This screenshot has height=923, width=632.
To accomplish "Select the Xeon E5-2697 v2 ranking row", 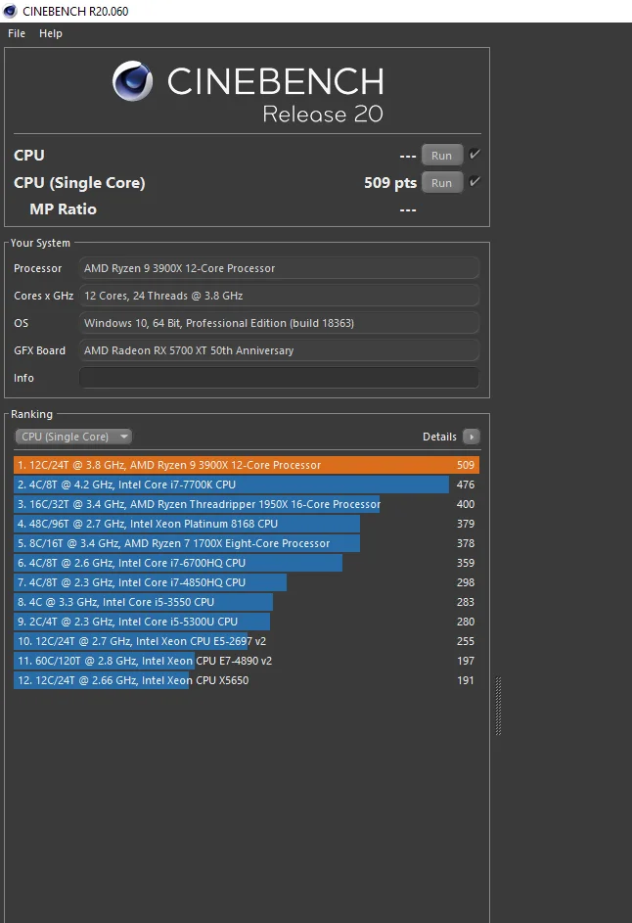I will 247,641.
